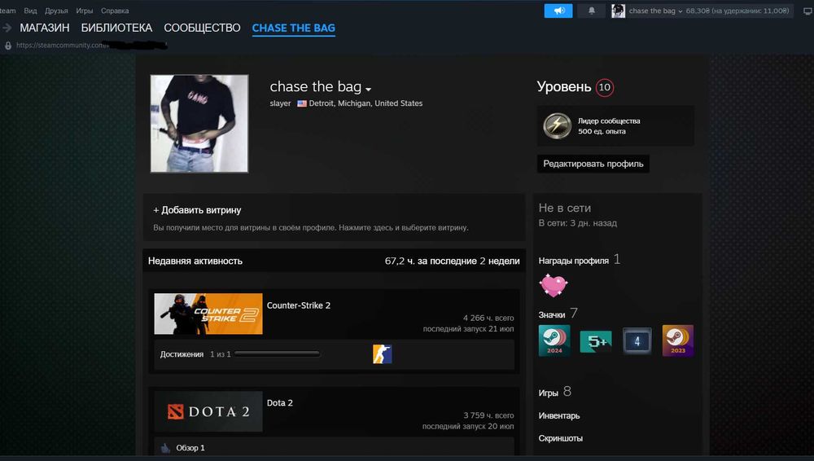Click the 'slayer' real name text

tap(280, 103)
